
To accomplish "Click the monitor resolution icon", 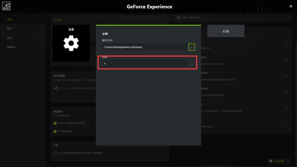I will tap(178, 18).
